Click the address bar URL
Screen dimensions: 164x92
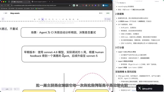point(35,5)
